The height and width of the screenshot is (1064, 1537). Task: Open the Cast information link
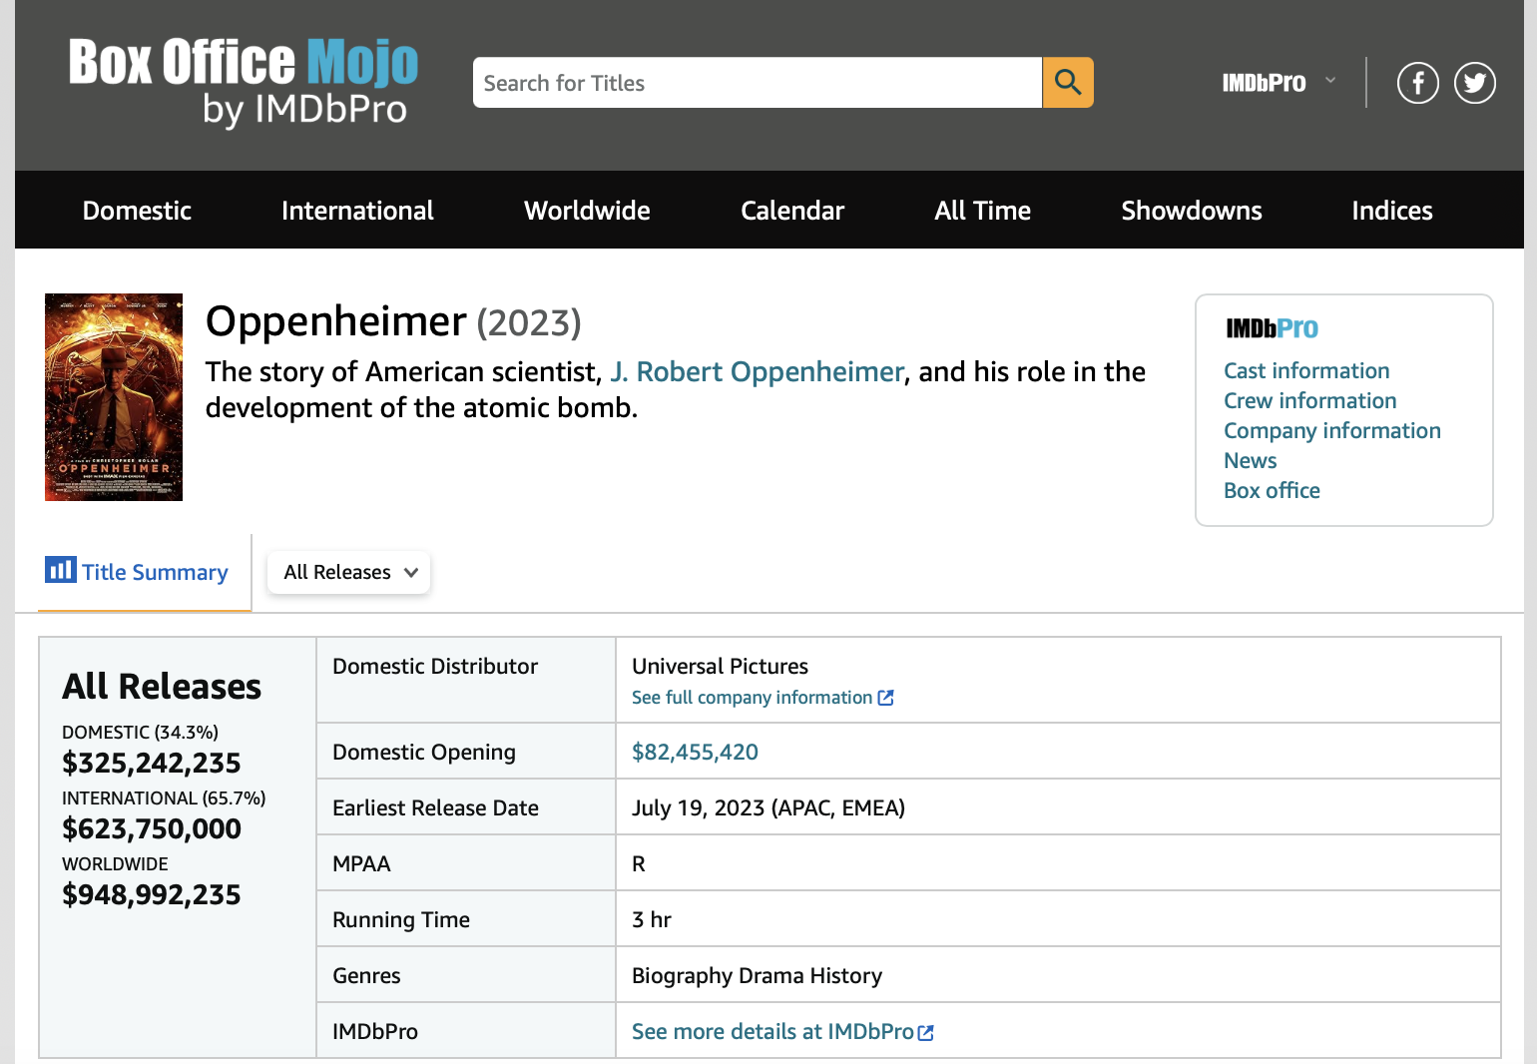1306,370
